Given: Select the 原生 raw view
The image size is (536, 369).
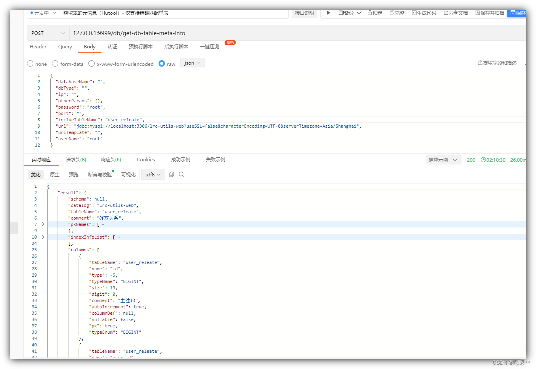Looking at the screenshot, I should point(55,175).
